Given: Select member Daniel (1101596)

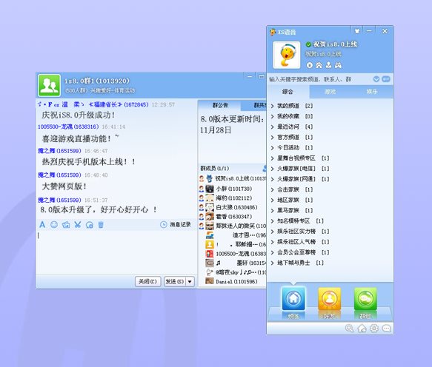Looking at the screenshot, I should [x=233, y=281].
